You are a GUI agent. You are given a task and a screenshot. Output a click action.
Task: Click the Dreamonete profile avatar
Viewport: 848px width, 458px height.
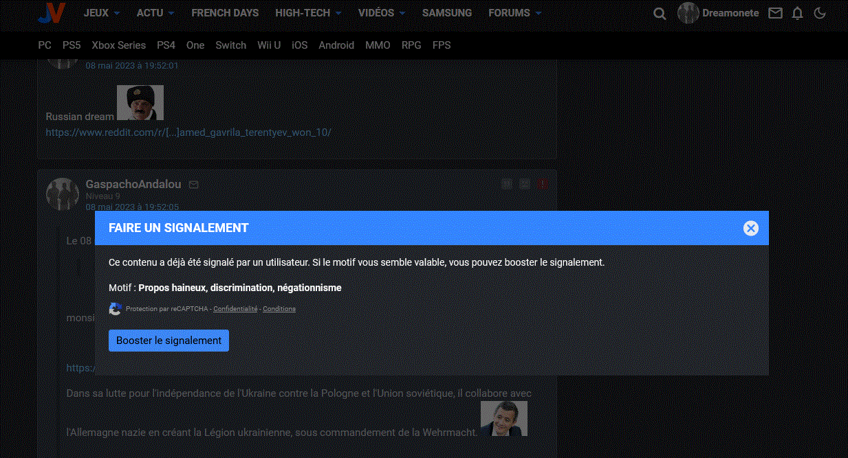click(x=688, y=13)
